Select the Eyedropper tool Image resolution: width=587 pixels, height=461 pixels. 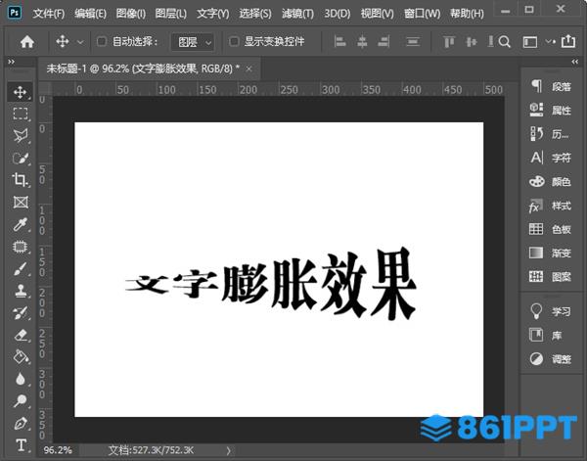[21, 224]
